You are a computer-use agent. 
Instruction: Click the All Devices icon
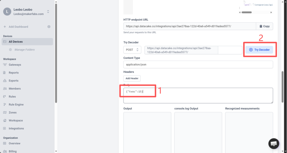(5, 42)
